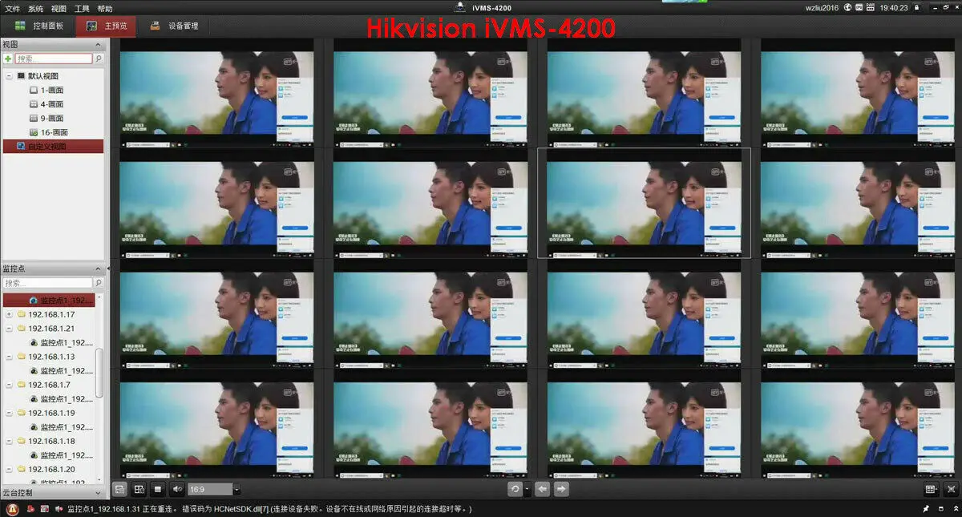Click the event log status icon
The width and height of the screenshot is (962, 517).
pos(44,509)
